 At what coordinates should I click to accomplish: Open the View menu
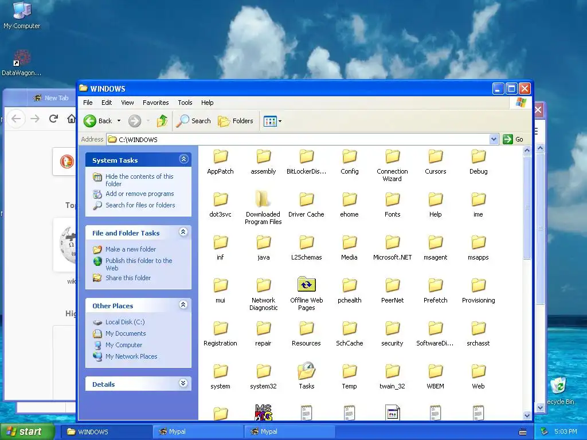[127, 103]
